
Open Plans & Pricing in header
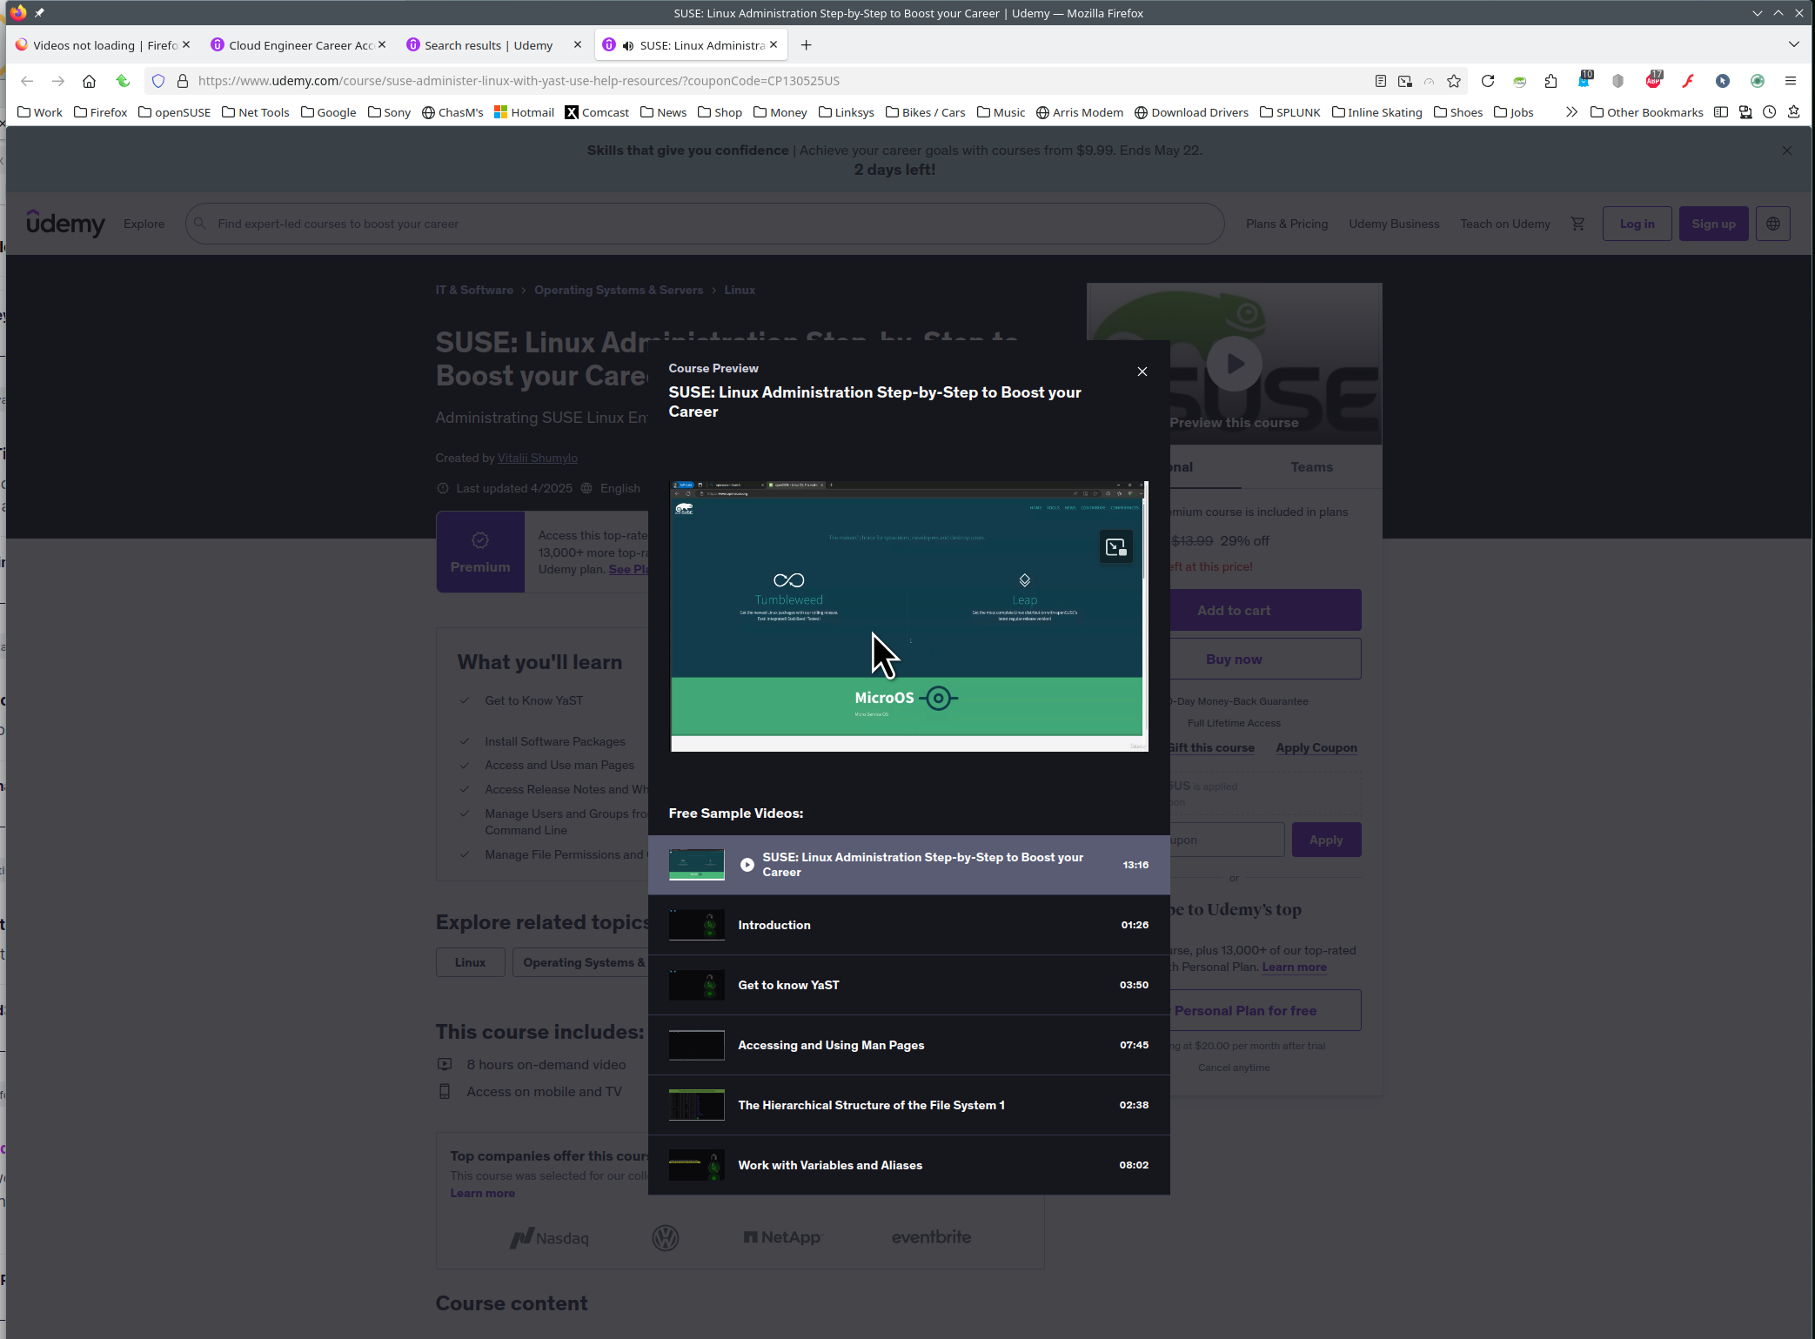1286,224
